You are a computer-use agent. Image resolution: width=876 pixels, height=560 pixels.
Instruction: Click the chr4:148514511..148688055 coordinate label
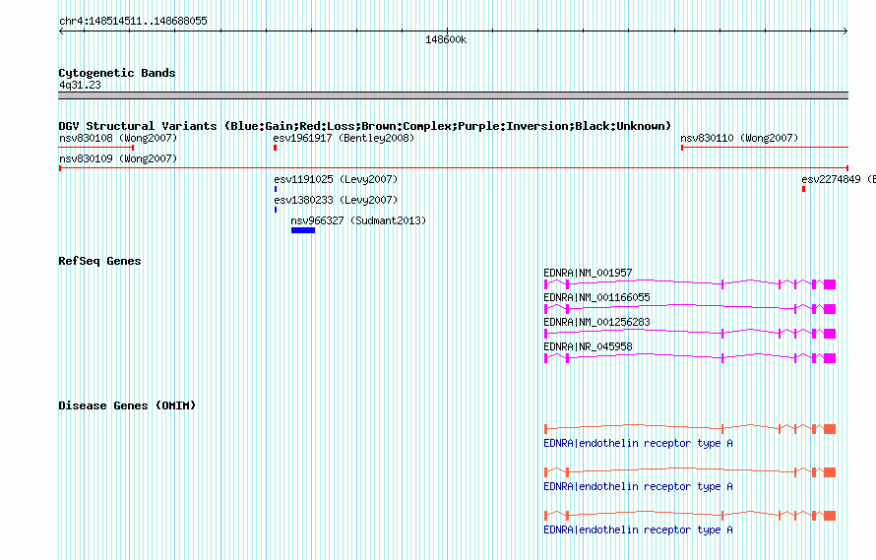pyautogui.click(x=133, y=22)
